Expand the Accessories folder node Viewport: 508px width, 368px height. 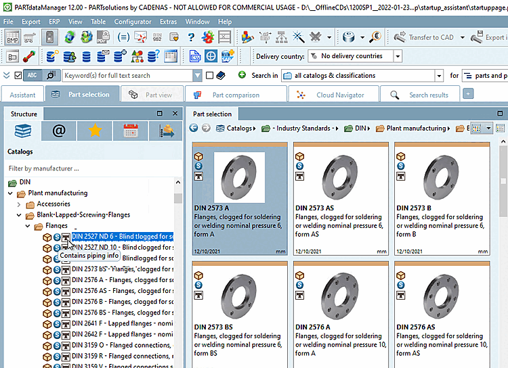coord(20,204)
